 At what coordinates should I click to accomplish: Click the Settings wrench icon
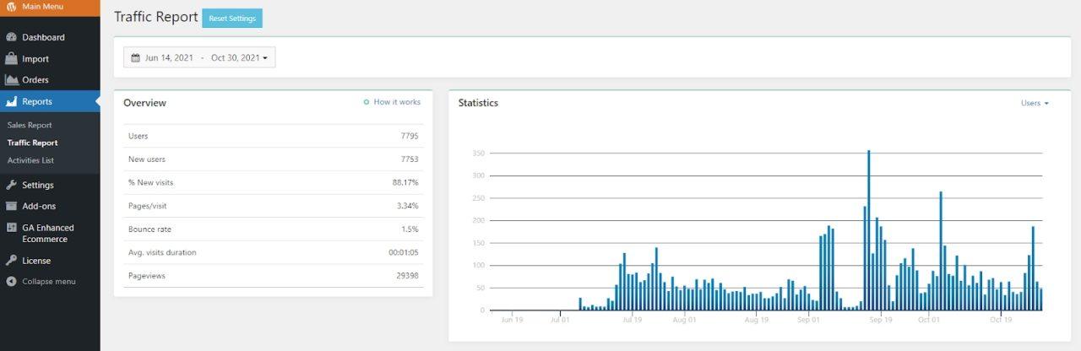[x=11, y=185]
